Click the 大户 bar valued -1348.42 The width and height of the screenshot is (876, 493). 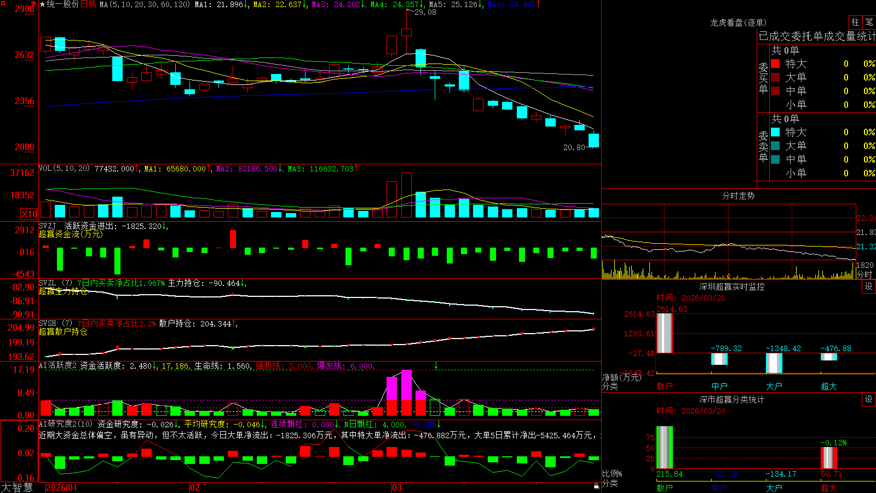pos(774,363)
